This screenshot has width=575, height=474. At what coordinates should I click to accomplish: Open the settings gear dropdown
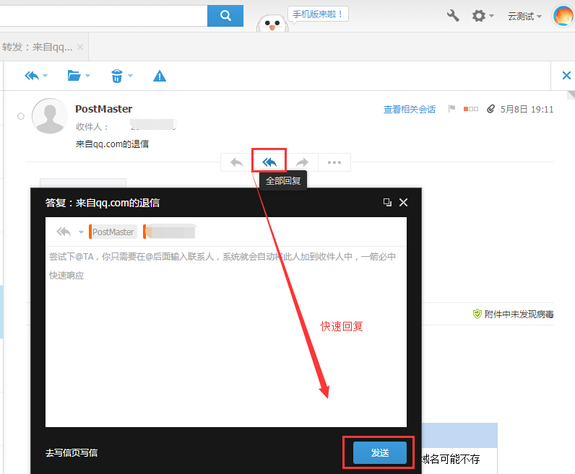tap(483, 15)
